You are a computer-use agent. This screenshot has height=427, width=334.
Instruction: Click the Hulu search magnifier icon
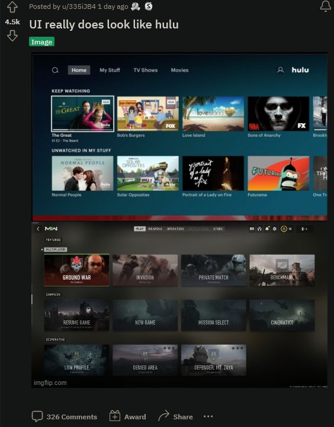pos(55,70)
